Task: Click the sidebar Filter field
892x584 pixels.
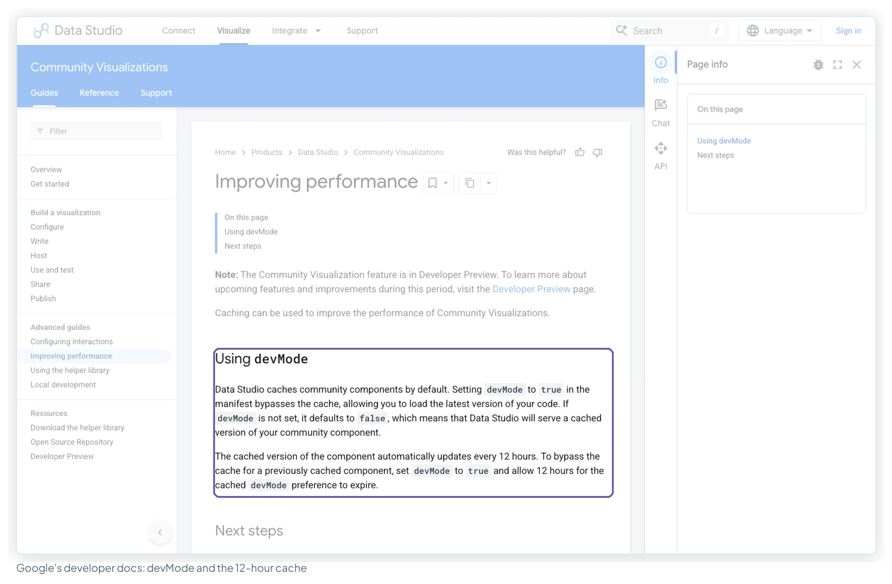Action: pos(96,131)
